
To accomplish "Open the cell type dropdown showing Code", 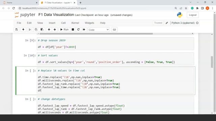I will (x=99, y=30).
